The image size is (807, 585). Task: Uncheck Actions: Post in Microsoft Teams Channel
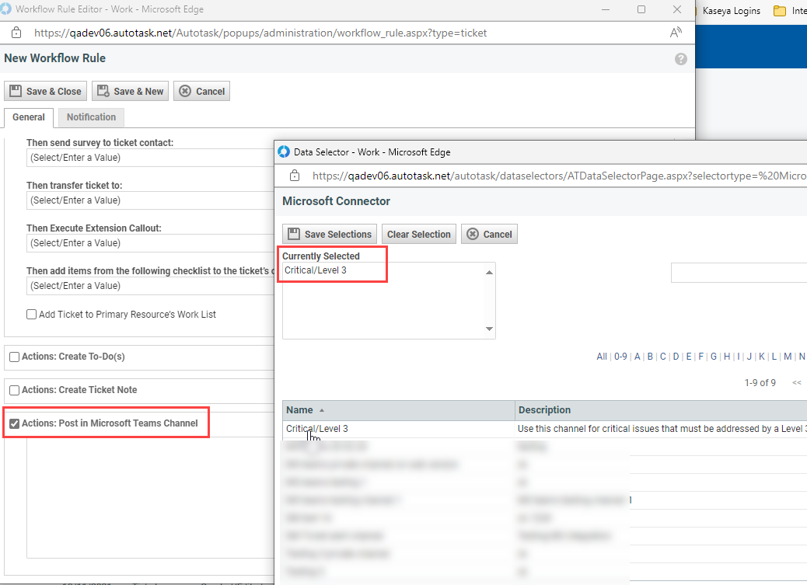pos(15,423)
